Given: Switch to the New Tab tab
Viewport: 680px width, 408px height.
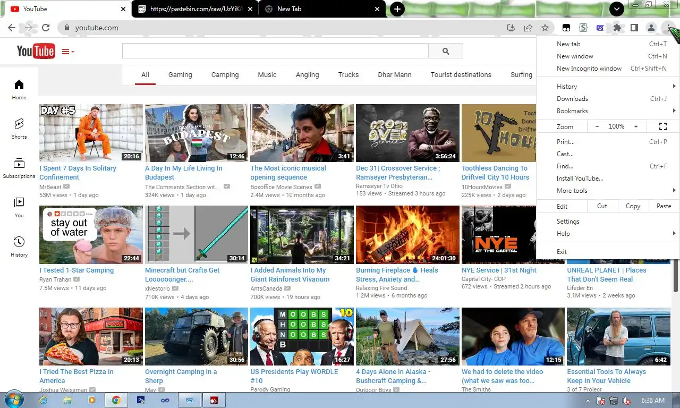Looking at the screenshot, I should 322,9.
